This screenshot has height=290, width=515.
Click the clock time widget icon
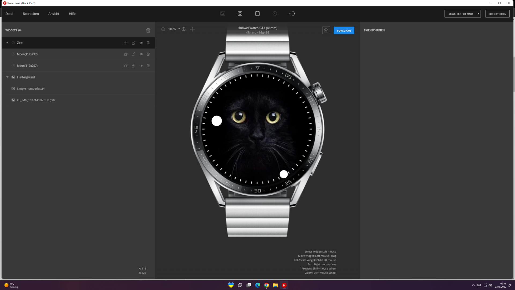point(275,13)
